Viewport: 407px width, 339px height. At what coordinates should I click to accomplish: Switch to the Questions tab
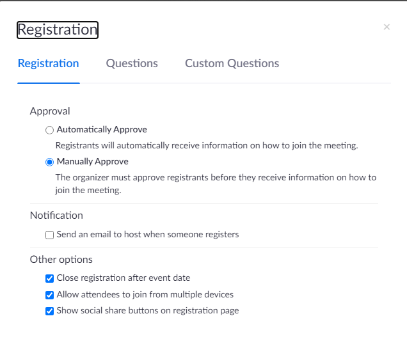132,63
